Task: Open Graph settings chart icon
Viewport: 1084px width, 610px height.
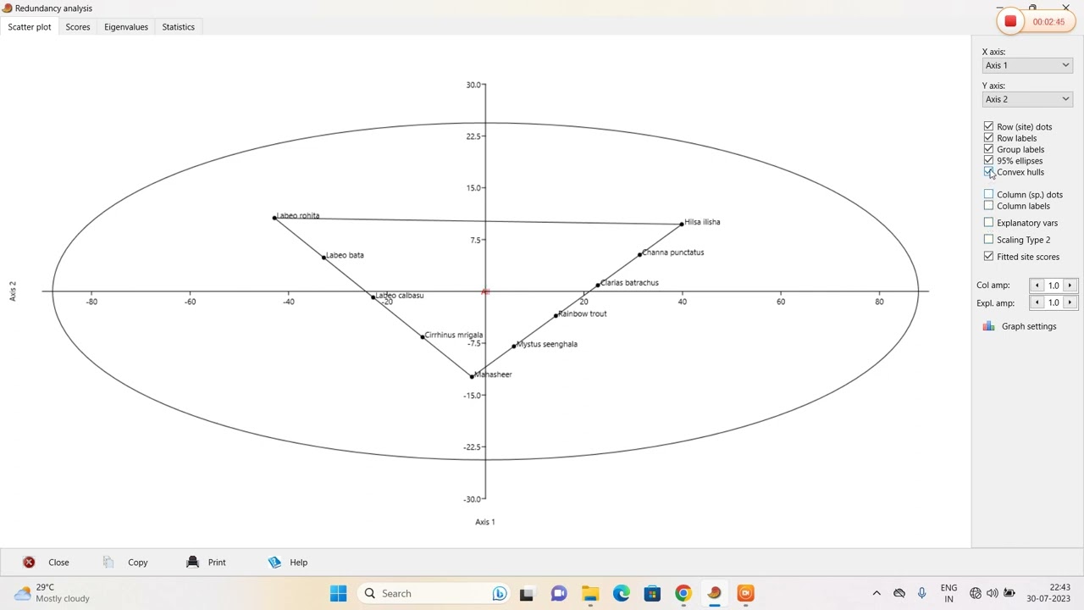Action: coord(988,326)
